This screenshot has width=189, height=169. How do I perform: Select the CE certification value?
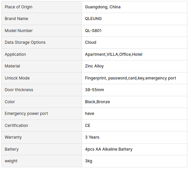pos(88,126)
